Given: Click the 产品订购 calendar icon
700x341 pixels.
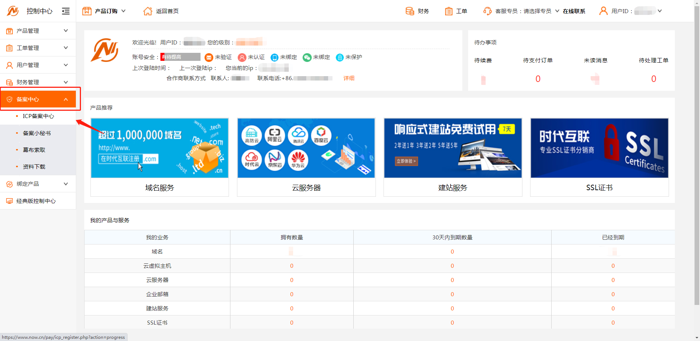Looking at the screenshot, I should click(x=87, y=11).
